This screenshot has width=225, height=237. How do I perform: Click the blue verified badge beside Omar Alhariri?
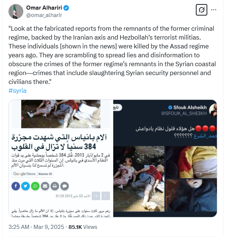coord(66,8)
